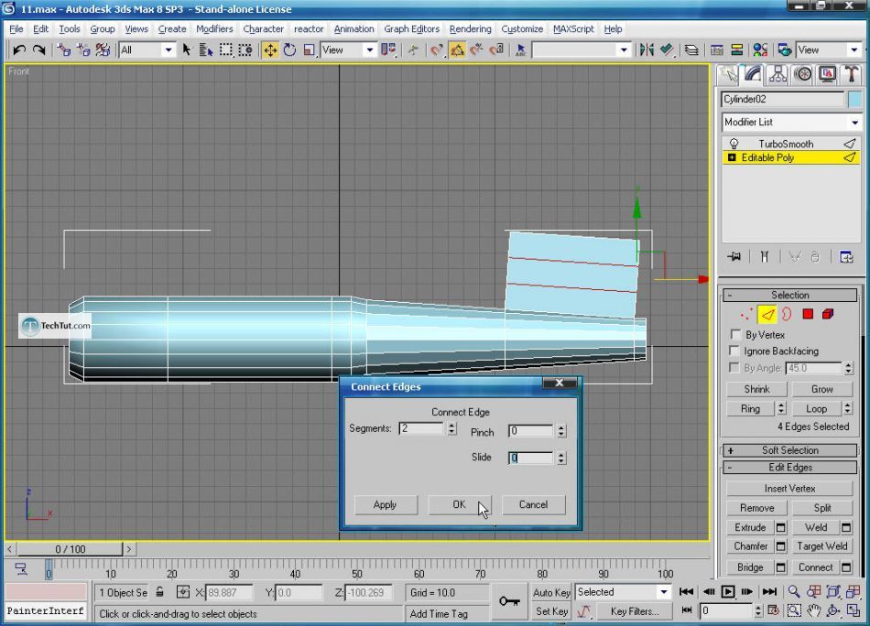The image size is (870, 626).
Task: Select Polygon sub-object level
Action: tap(808, 315)
